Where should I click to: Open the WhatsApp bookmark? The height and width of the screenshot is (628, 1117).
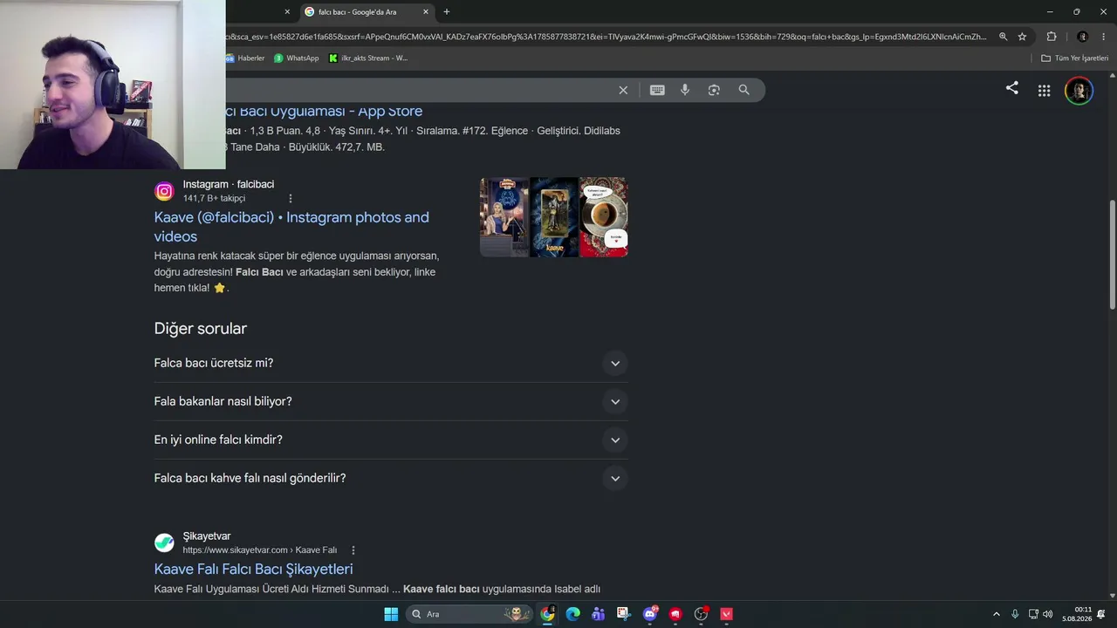(x=296, y=58)
